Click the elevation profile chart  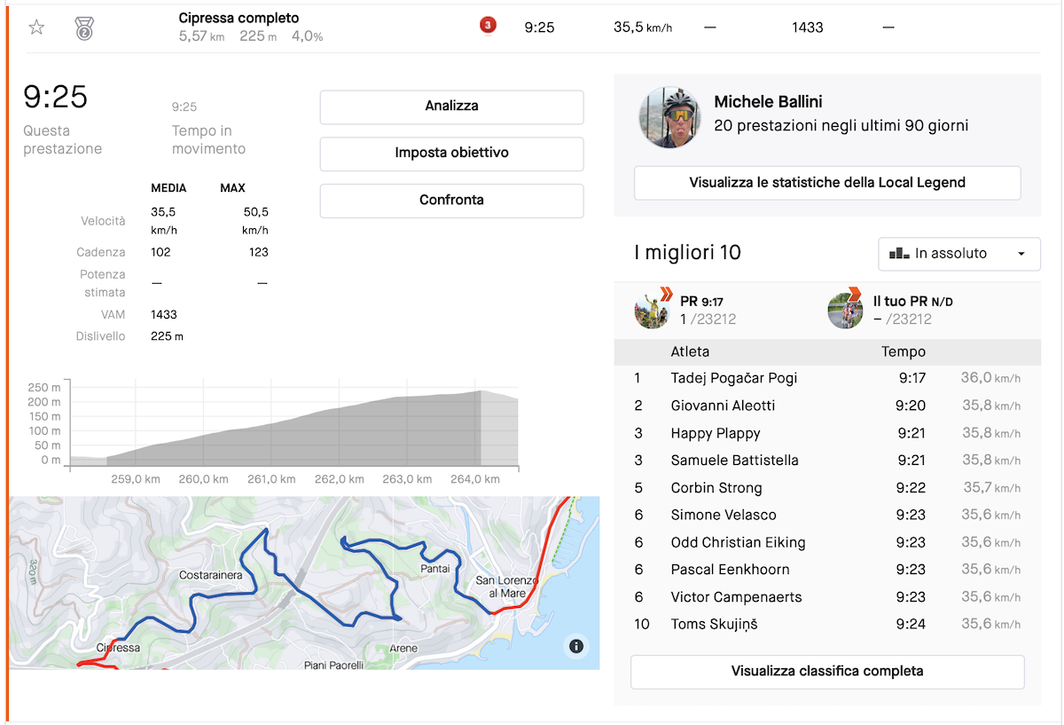(x=293, y=424)
